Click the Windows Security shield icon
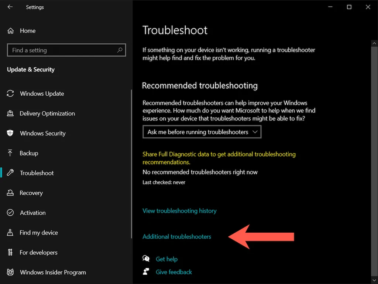Viewport: 378px width, 284px height. pos(10,133)
